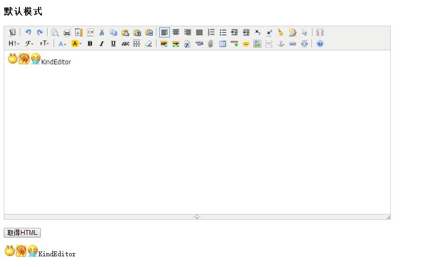Image resolution: width=431 pixels, height=267 pixels.
Task: Open the preview tool
Action: 55,32
